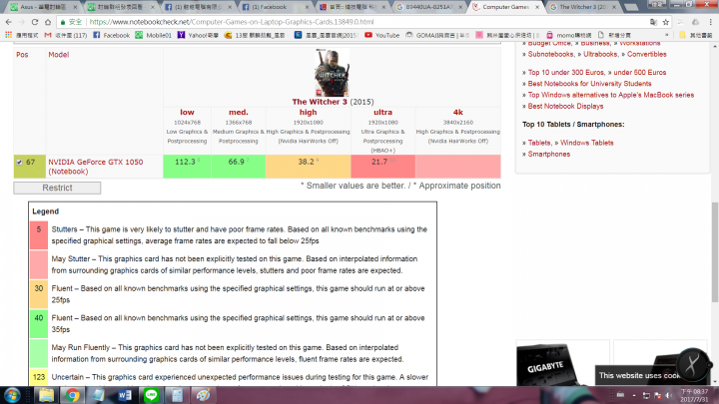Switch to The Witcher 3 search tab
This screenshot has width=719, height=404.
[x=582, y=7]
